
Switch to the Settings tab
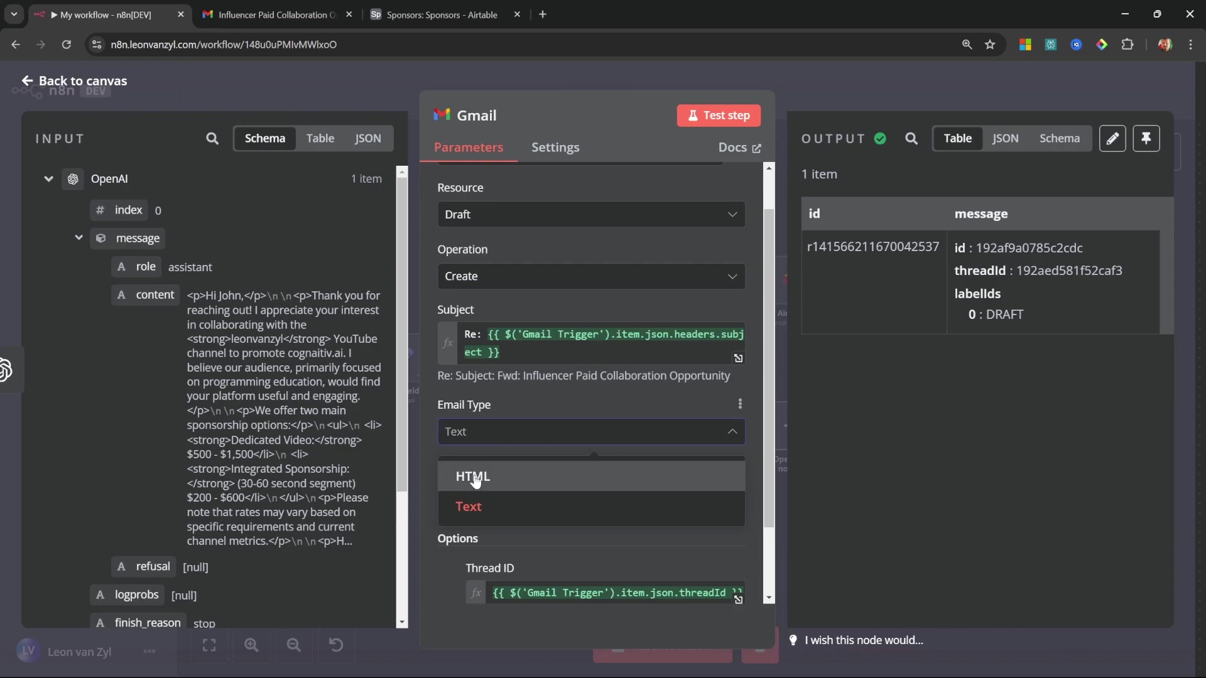[x=555, y=148]
